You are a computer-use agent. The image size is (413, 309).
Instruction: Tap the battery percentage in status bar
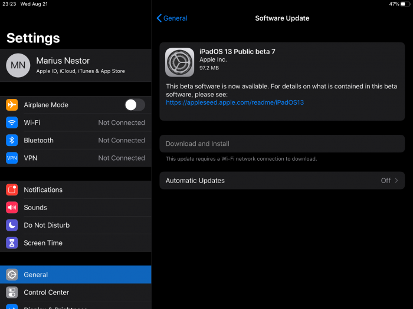(x=394, y=4)
